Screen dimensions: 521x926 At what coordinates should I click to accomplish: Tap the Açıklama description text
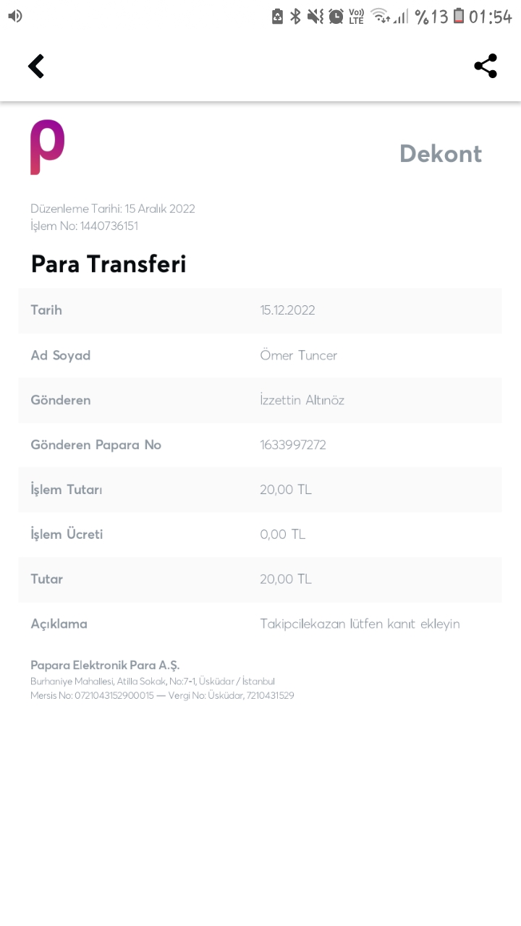[x=360, y=624]
